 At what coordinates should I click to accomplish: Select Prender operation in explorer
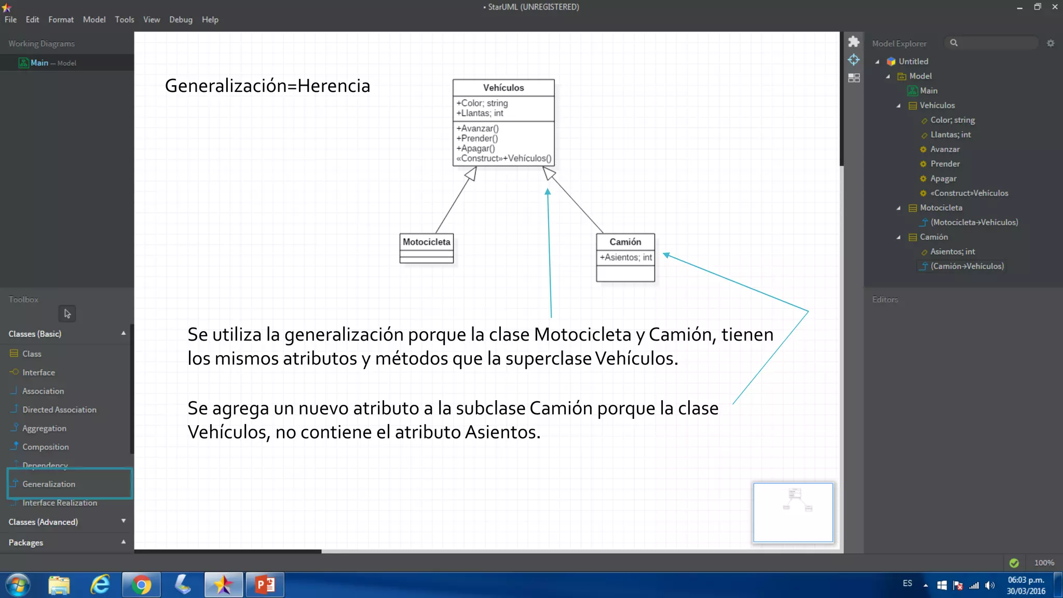(x=940, y=164)
